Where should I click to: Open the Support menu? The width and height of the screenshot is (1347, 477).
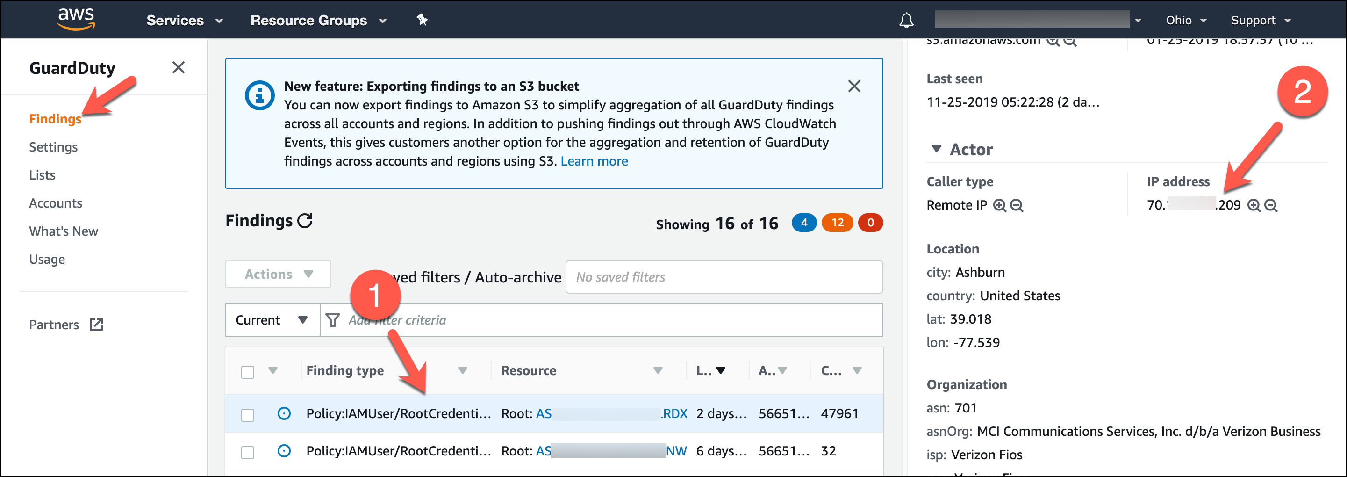(1261, 21)
